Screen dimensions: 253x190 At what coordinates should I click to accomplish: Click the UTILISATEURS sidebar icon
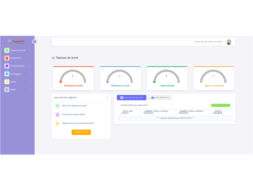(7, 66)
